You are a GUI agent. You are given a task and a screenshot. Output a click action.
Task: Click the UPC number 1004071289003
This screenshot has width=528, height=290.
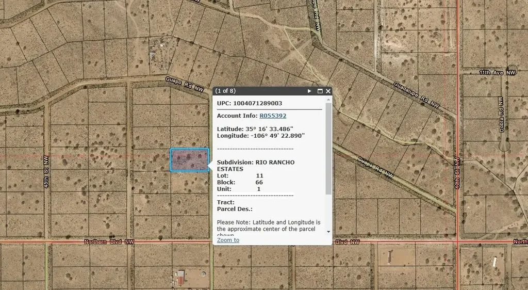pyautogui.click(x=257, y=103)
